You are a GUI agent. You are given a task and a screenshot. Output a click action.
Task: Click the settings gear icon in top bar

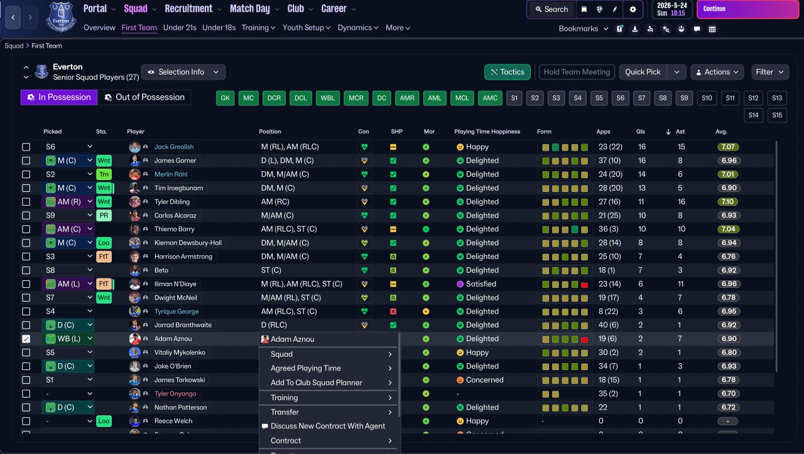pyautogui.click(x=633, y=9)
